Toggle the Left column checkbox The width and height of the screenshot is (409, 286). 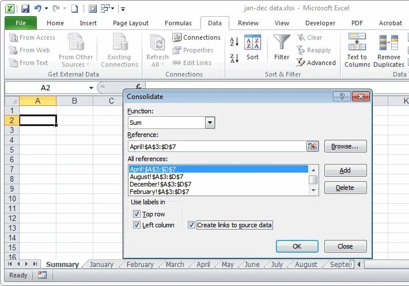137,225
